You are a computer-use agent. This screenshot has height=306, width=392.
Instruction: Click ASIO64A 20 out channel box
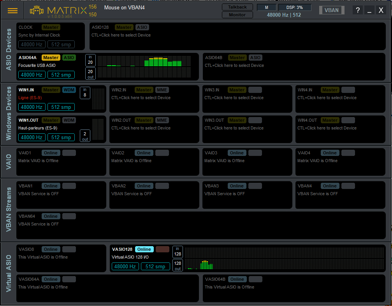pyautogui.click(x=90, y=74)
